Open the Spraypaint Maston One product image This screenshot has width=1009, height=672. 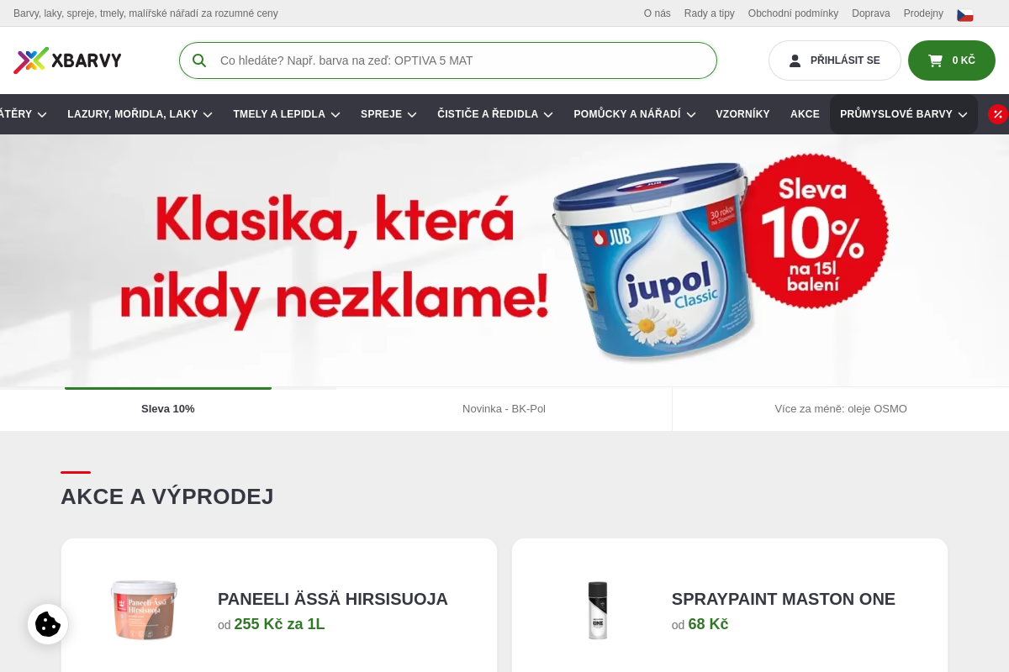(x=598, y=611)
